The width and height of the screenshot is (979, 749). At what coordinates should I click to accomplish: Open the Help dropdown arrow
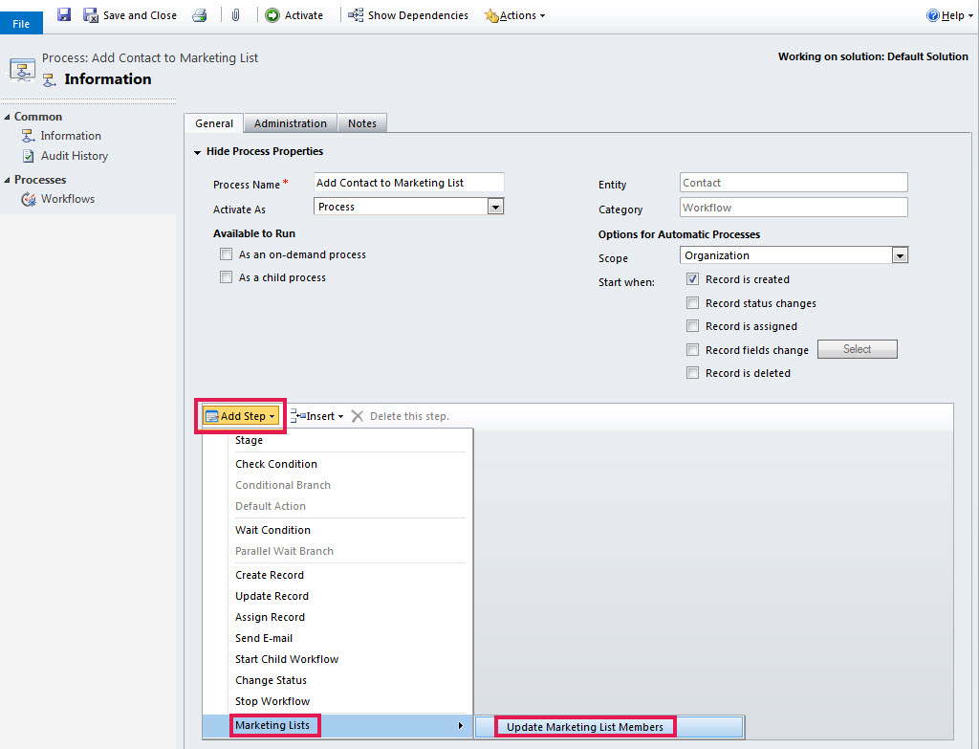(971, 16)
